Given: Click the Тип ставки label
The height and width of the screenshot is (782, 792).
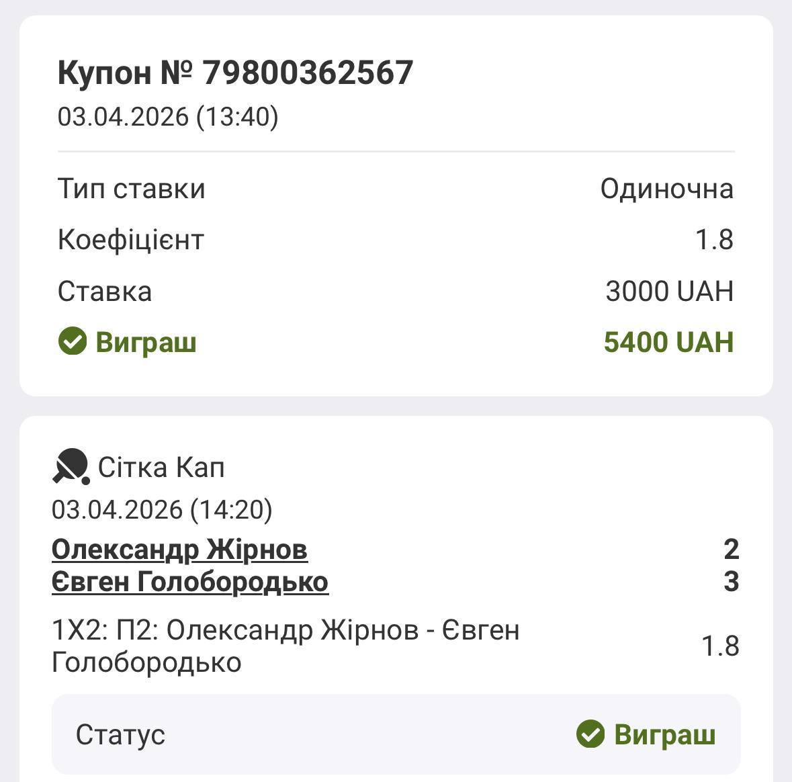Looking at the screenshot, I should tap(132, 189).
